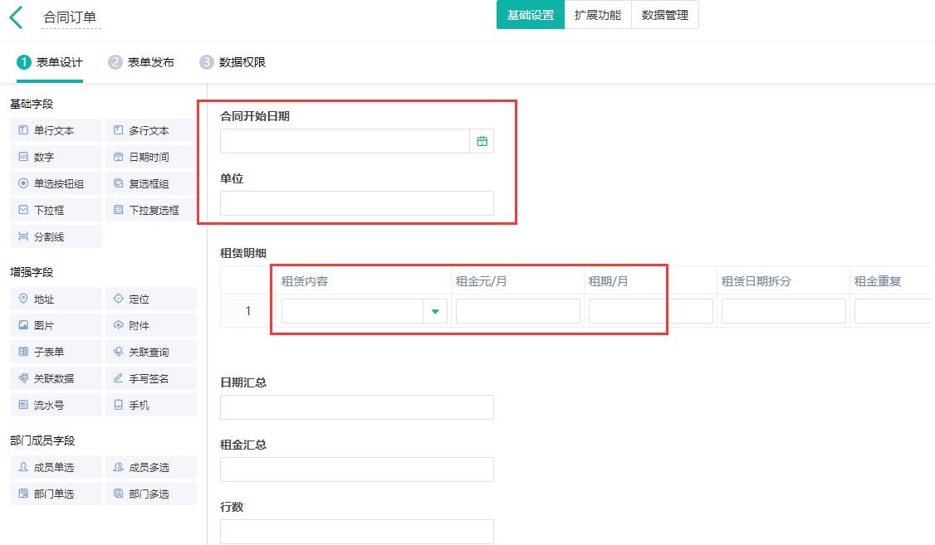Viewport: 935px width, 545px height.
Task: Open step 1 表单设计
Action: click(x=50, y=62)
